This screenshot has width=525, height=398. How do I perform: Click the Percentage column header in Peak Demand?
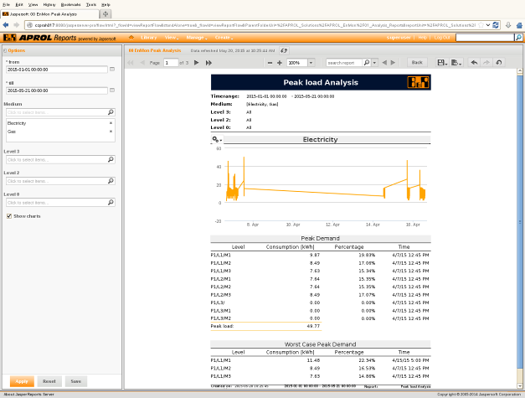coord(349,247)
